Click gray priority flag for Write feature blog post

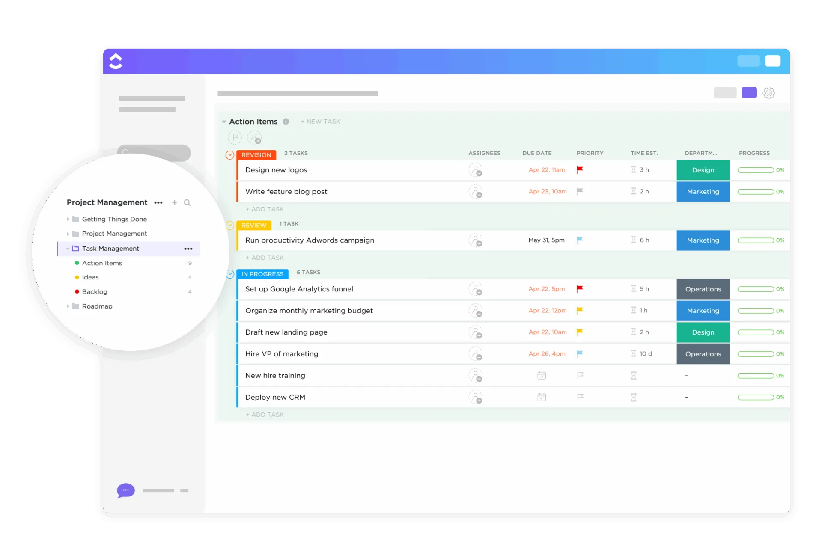(580, 191)
